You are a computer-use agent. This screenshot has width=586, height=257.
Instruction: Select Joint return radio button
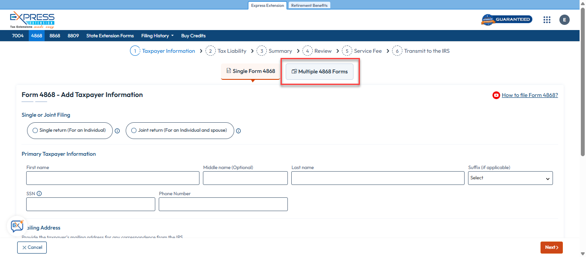tap(134, 130)
